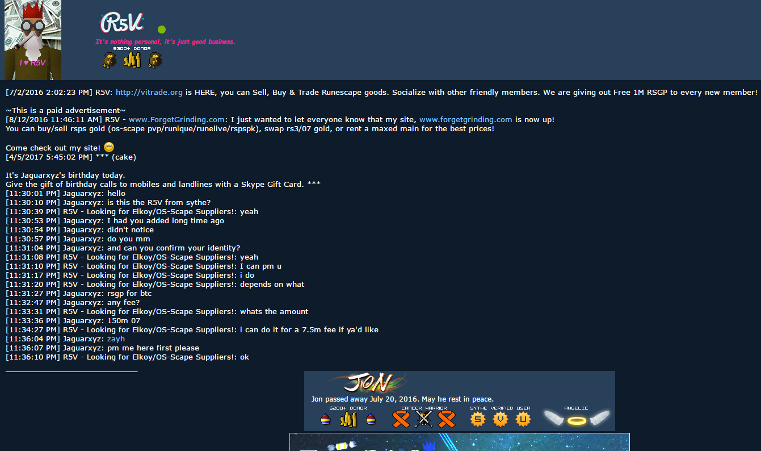The image size is (761, 451).
Task: Click the gold coin stack under $300+ Donor
Action: pos(132,60)
